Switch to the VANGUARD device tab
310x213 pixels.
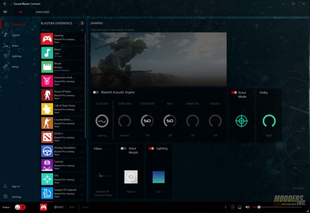(x=42, y=12)
